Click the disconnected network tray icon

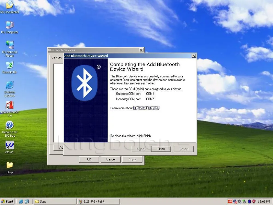click(235, 201)
